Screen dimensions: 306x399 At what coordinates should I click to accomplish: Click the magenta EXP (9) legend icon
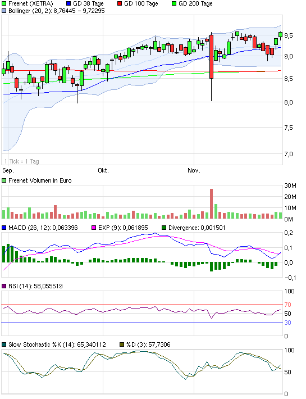[x=94, y=228]
